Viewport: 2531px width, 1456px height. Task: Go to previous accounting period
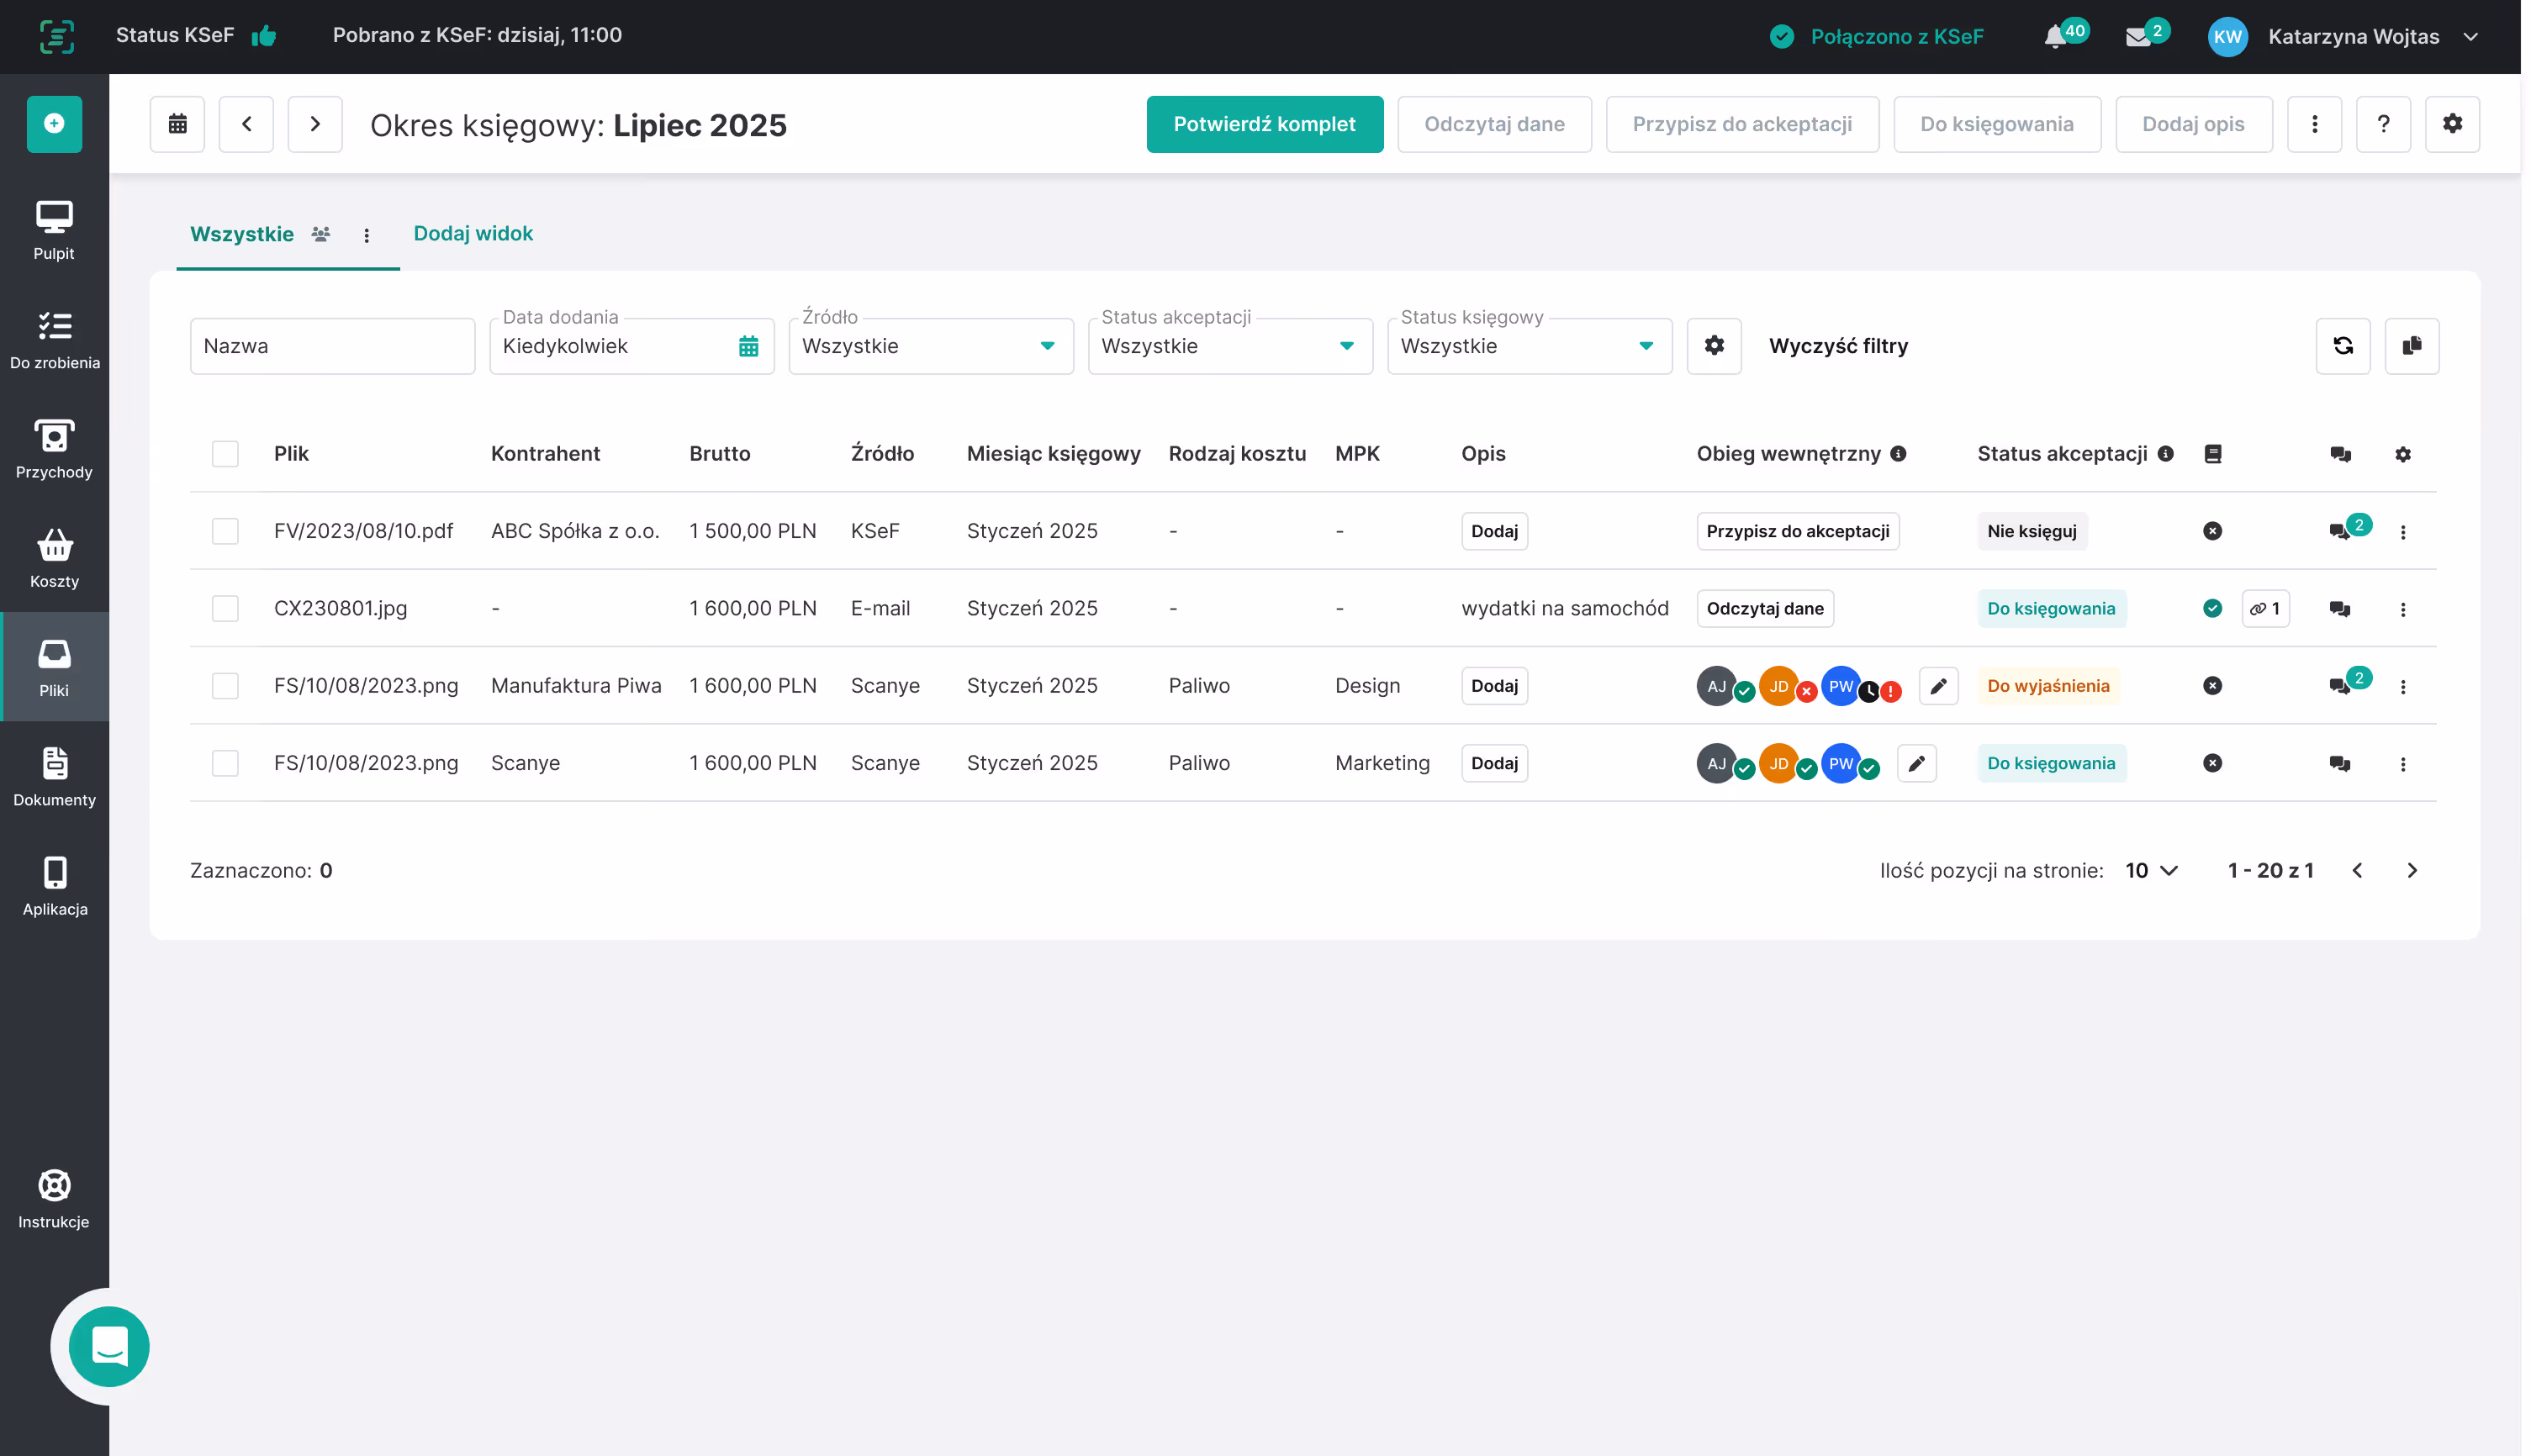247,124
